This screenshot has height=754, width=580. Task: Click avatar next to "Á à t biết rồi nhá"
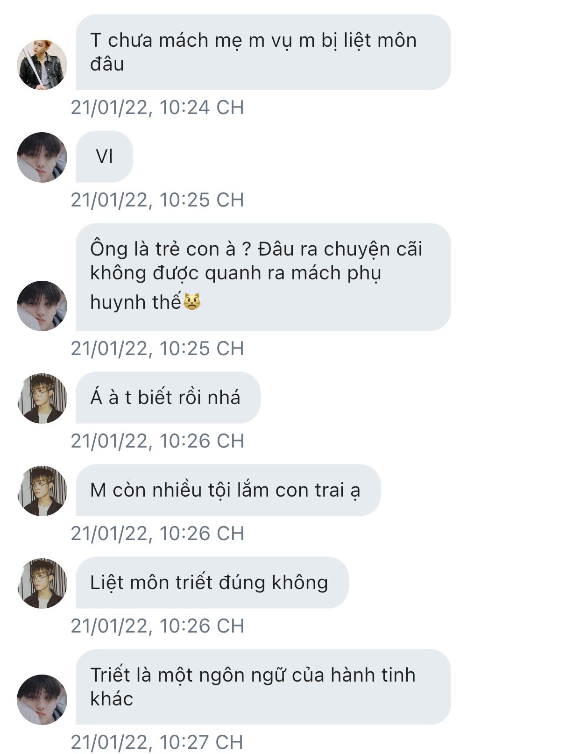coord(42,398)
